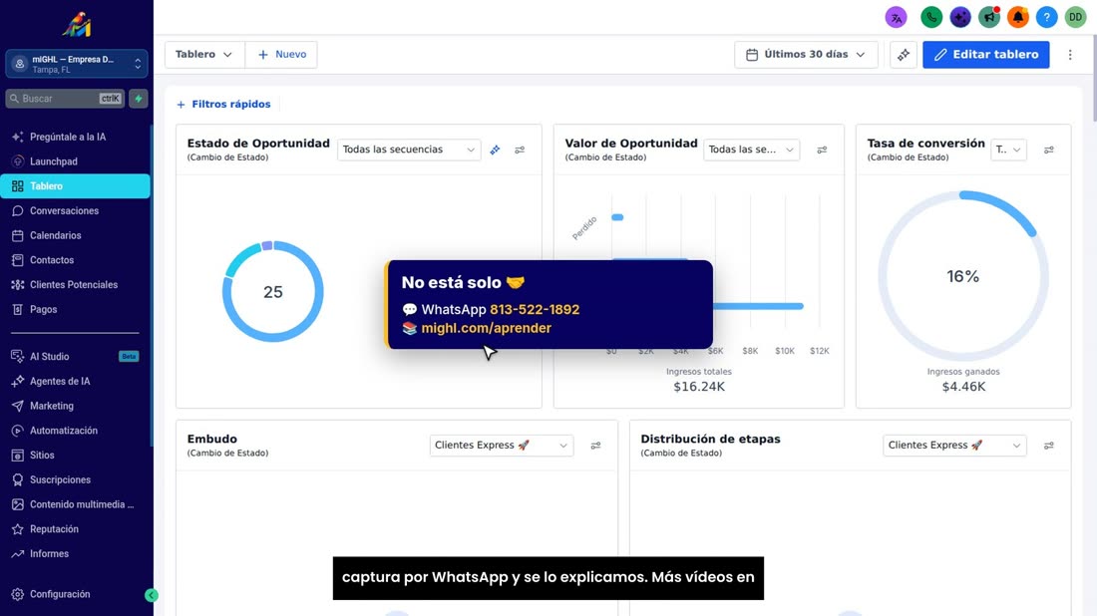Collapse the sidebar with green arrow

(152, 595)
